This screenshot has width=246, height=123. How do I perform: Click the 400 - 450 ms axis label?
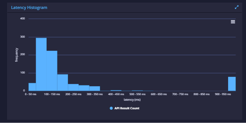tap(116, 94)
